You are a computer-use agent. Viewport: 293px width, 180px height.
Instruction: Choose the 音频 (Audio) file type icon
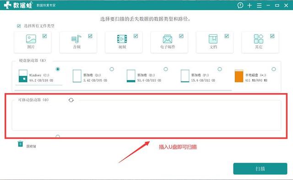tap(76, 39)
